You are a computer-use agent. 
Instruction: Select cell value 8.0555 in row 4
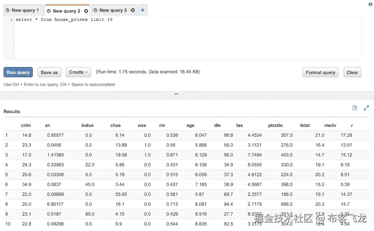click(255, 165)
